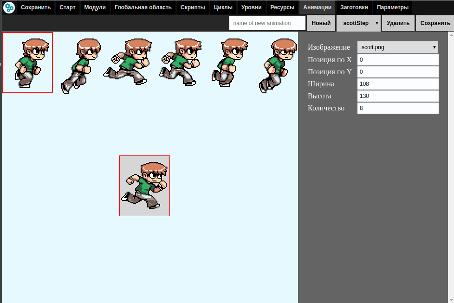Screen dimensions: 454x303
Task: Select the first highlighted sprite frame
Action: tap(27, 63)
